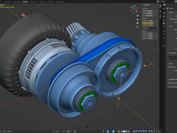Click the zoom magnifier icon in viewport

138,16
